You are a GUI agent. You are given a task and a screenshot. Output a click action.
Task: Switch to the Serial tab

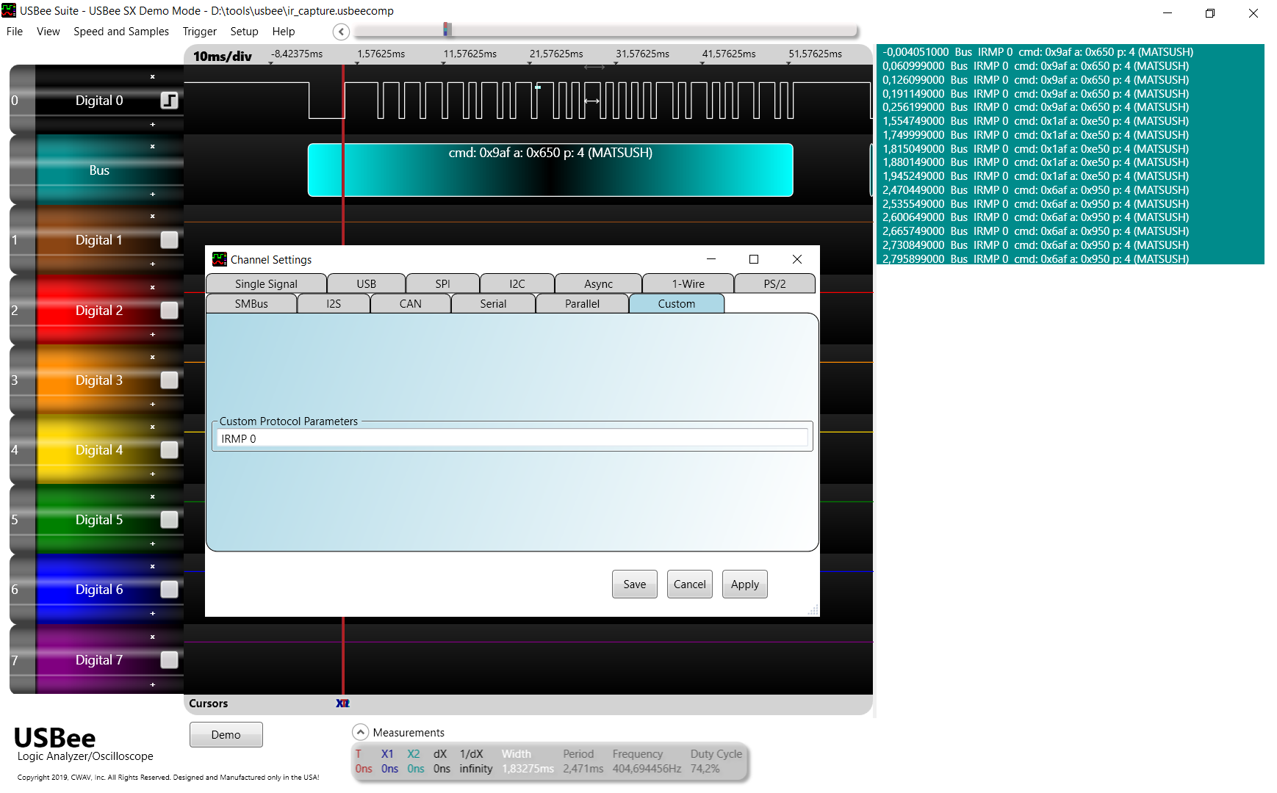[493, 303]
